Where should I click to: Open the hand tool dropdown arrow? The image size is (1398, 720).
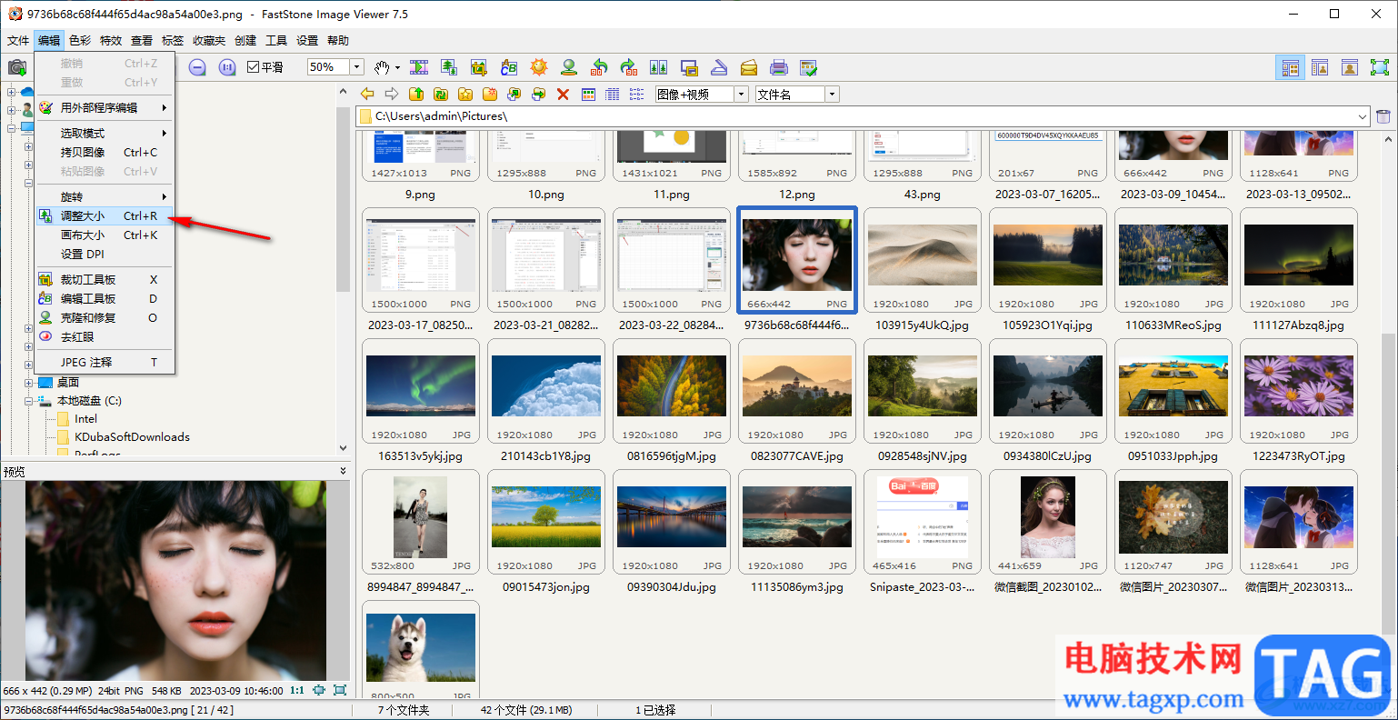pyautogui.click(x=398, y=67)
